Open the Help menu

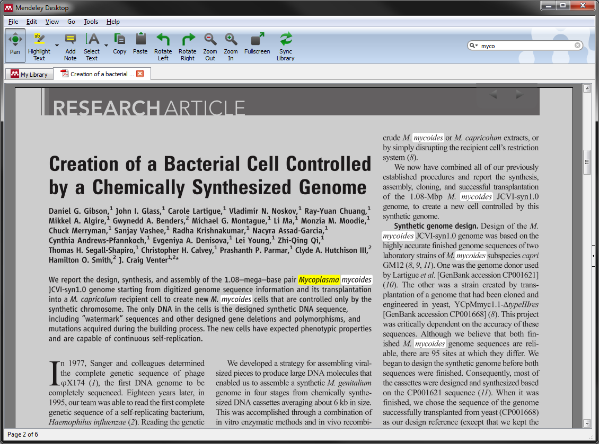[113, 22]
